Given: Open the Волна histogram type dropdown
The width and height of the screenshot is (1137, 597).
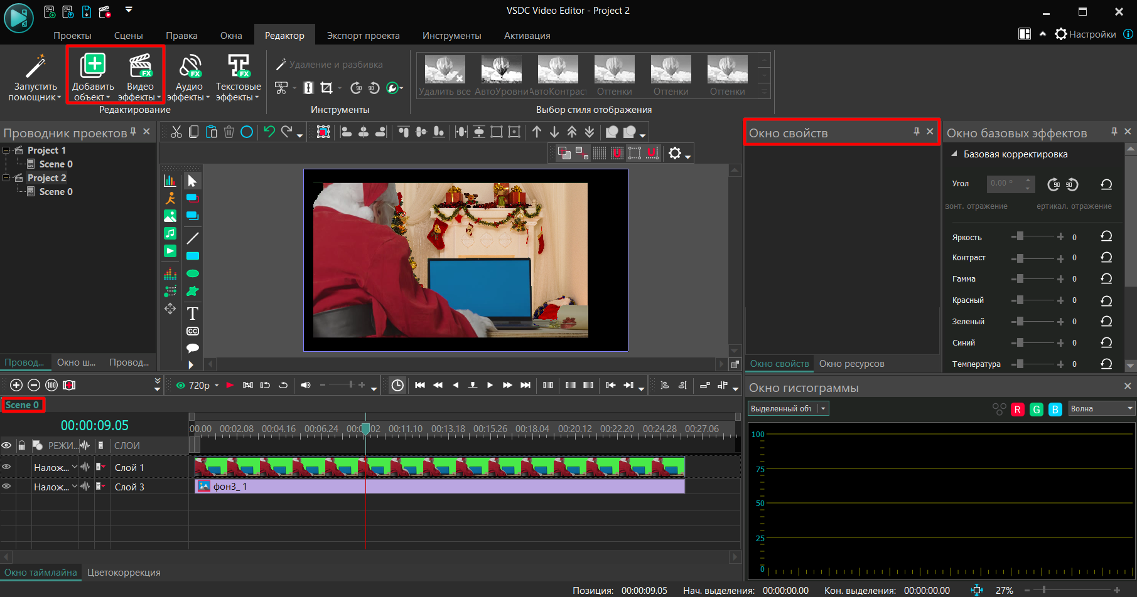Looking at the screenshot, I should [x=1102, y=409].
